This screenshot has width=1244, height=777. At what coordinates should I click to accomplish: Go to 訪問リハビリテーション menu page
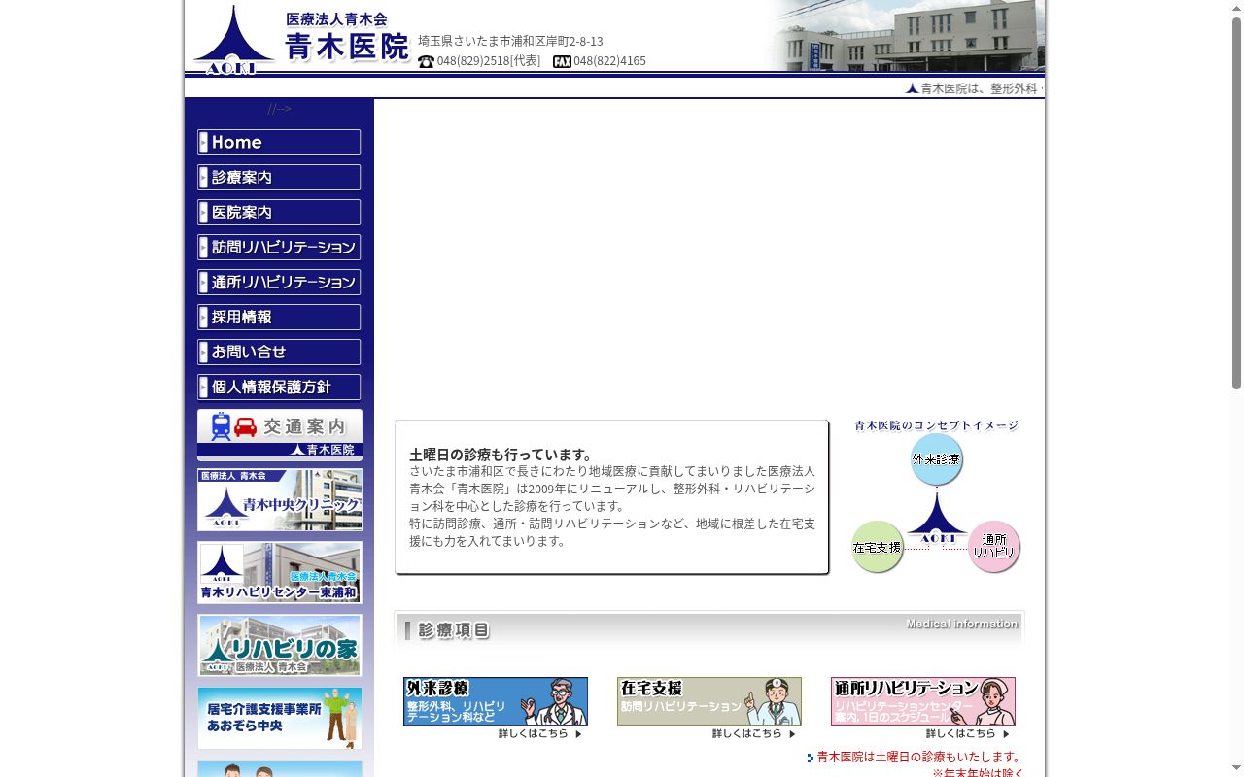pos(279,248)
